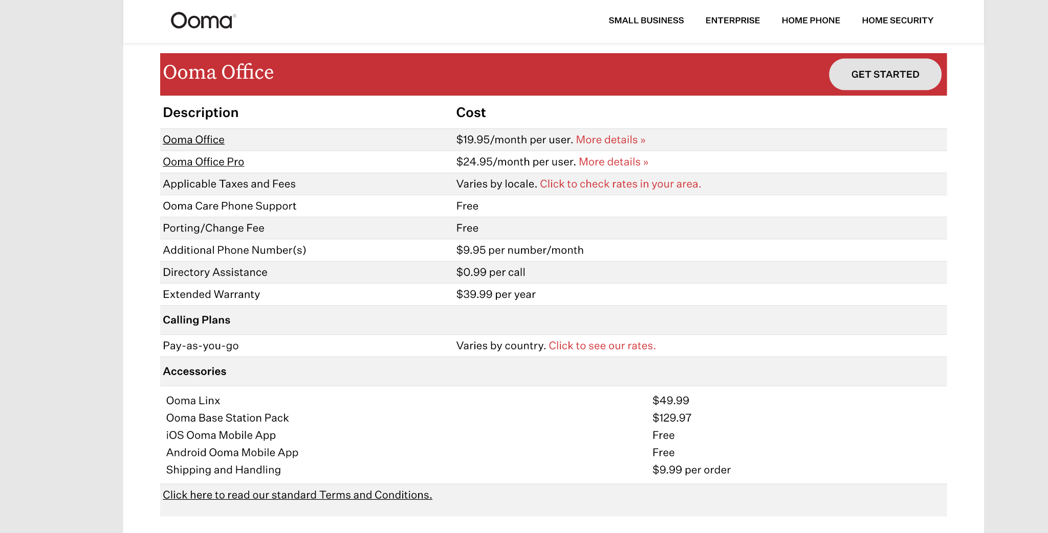Screen dimensions: 1048x533
Task: Open the Ooma Office link
Action: coord(193,140)
